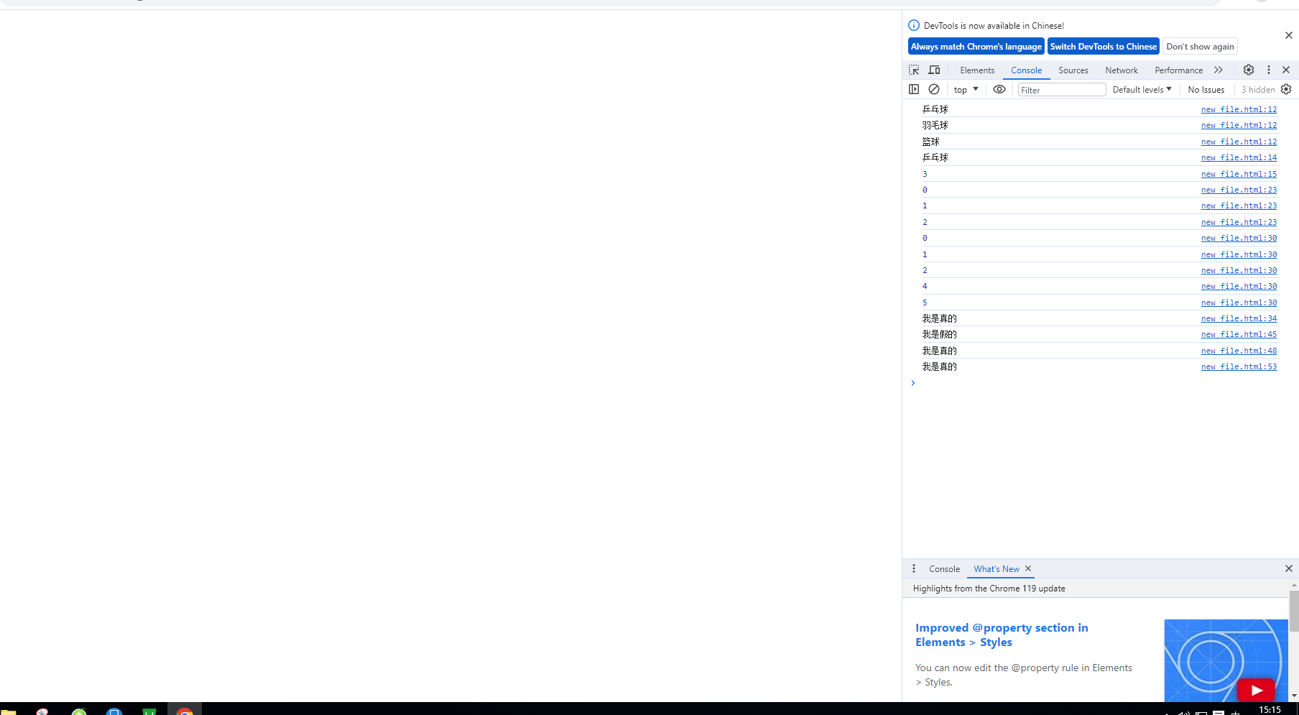The height and width of the screenshot is (715, 1299).
Task: Open the DevTools three-dot customize menu
Action: click(1269, 70)
